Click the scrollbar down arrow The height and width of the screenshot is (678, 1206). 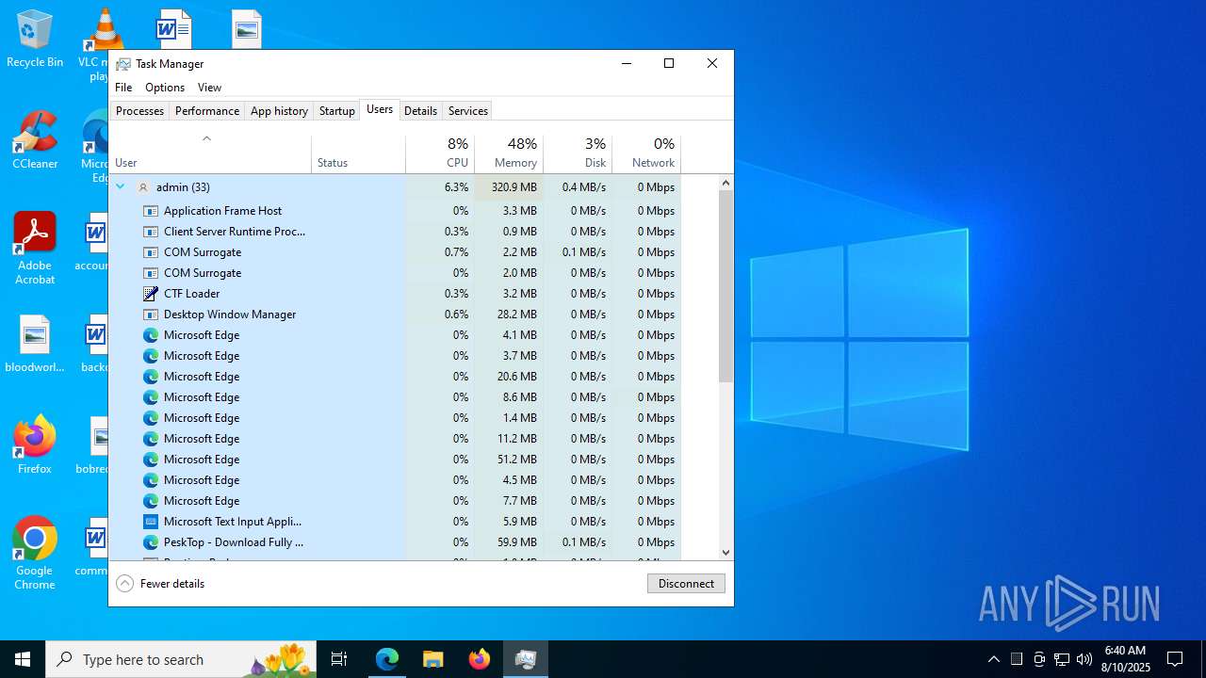point(725,553)
